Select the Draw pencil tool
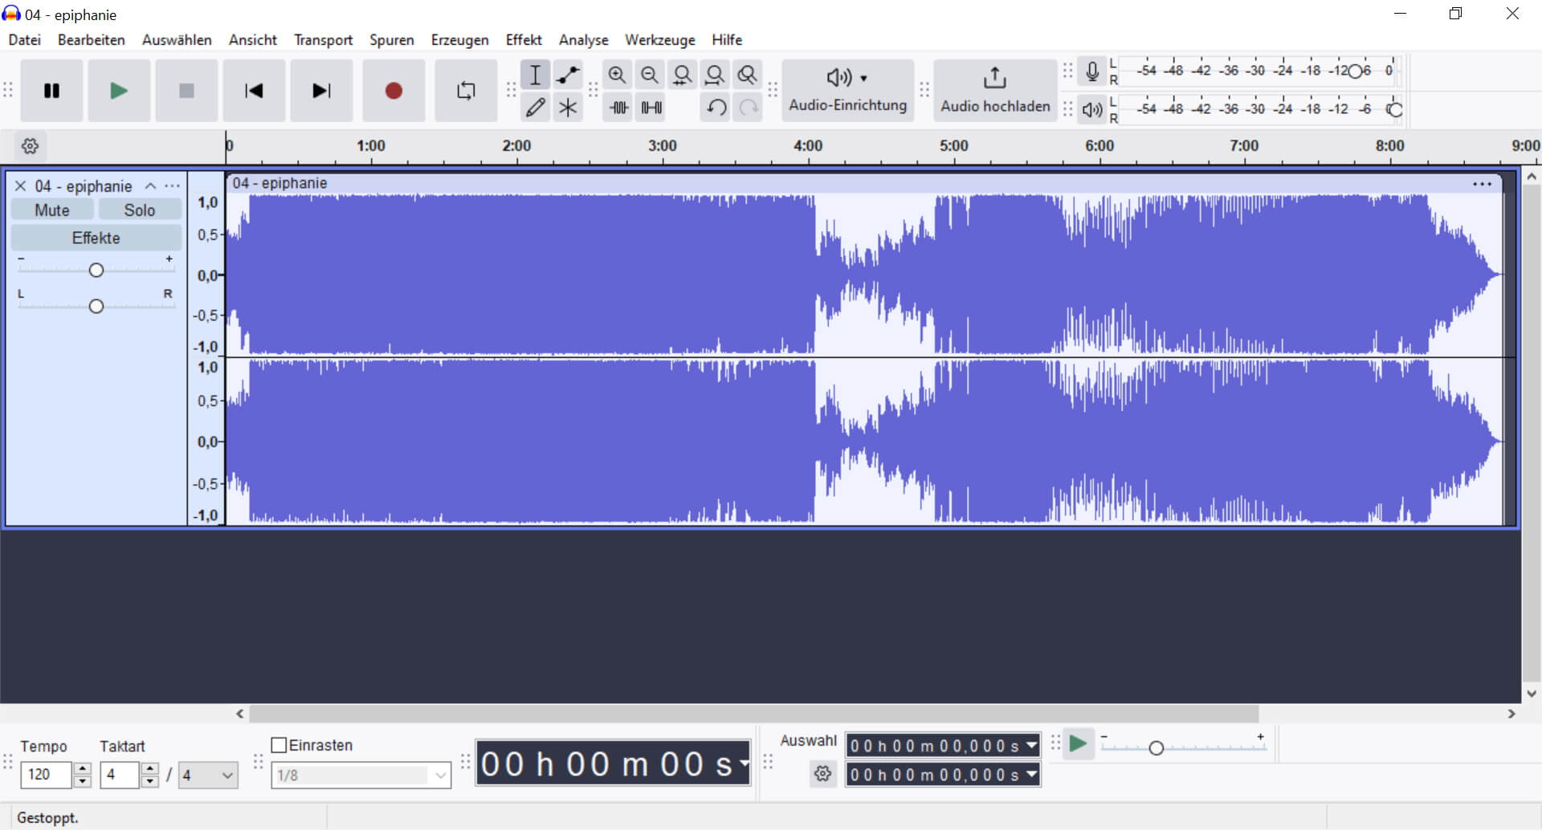 535,107
